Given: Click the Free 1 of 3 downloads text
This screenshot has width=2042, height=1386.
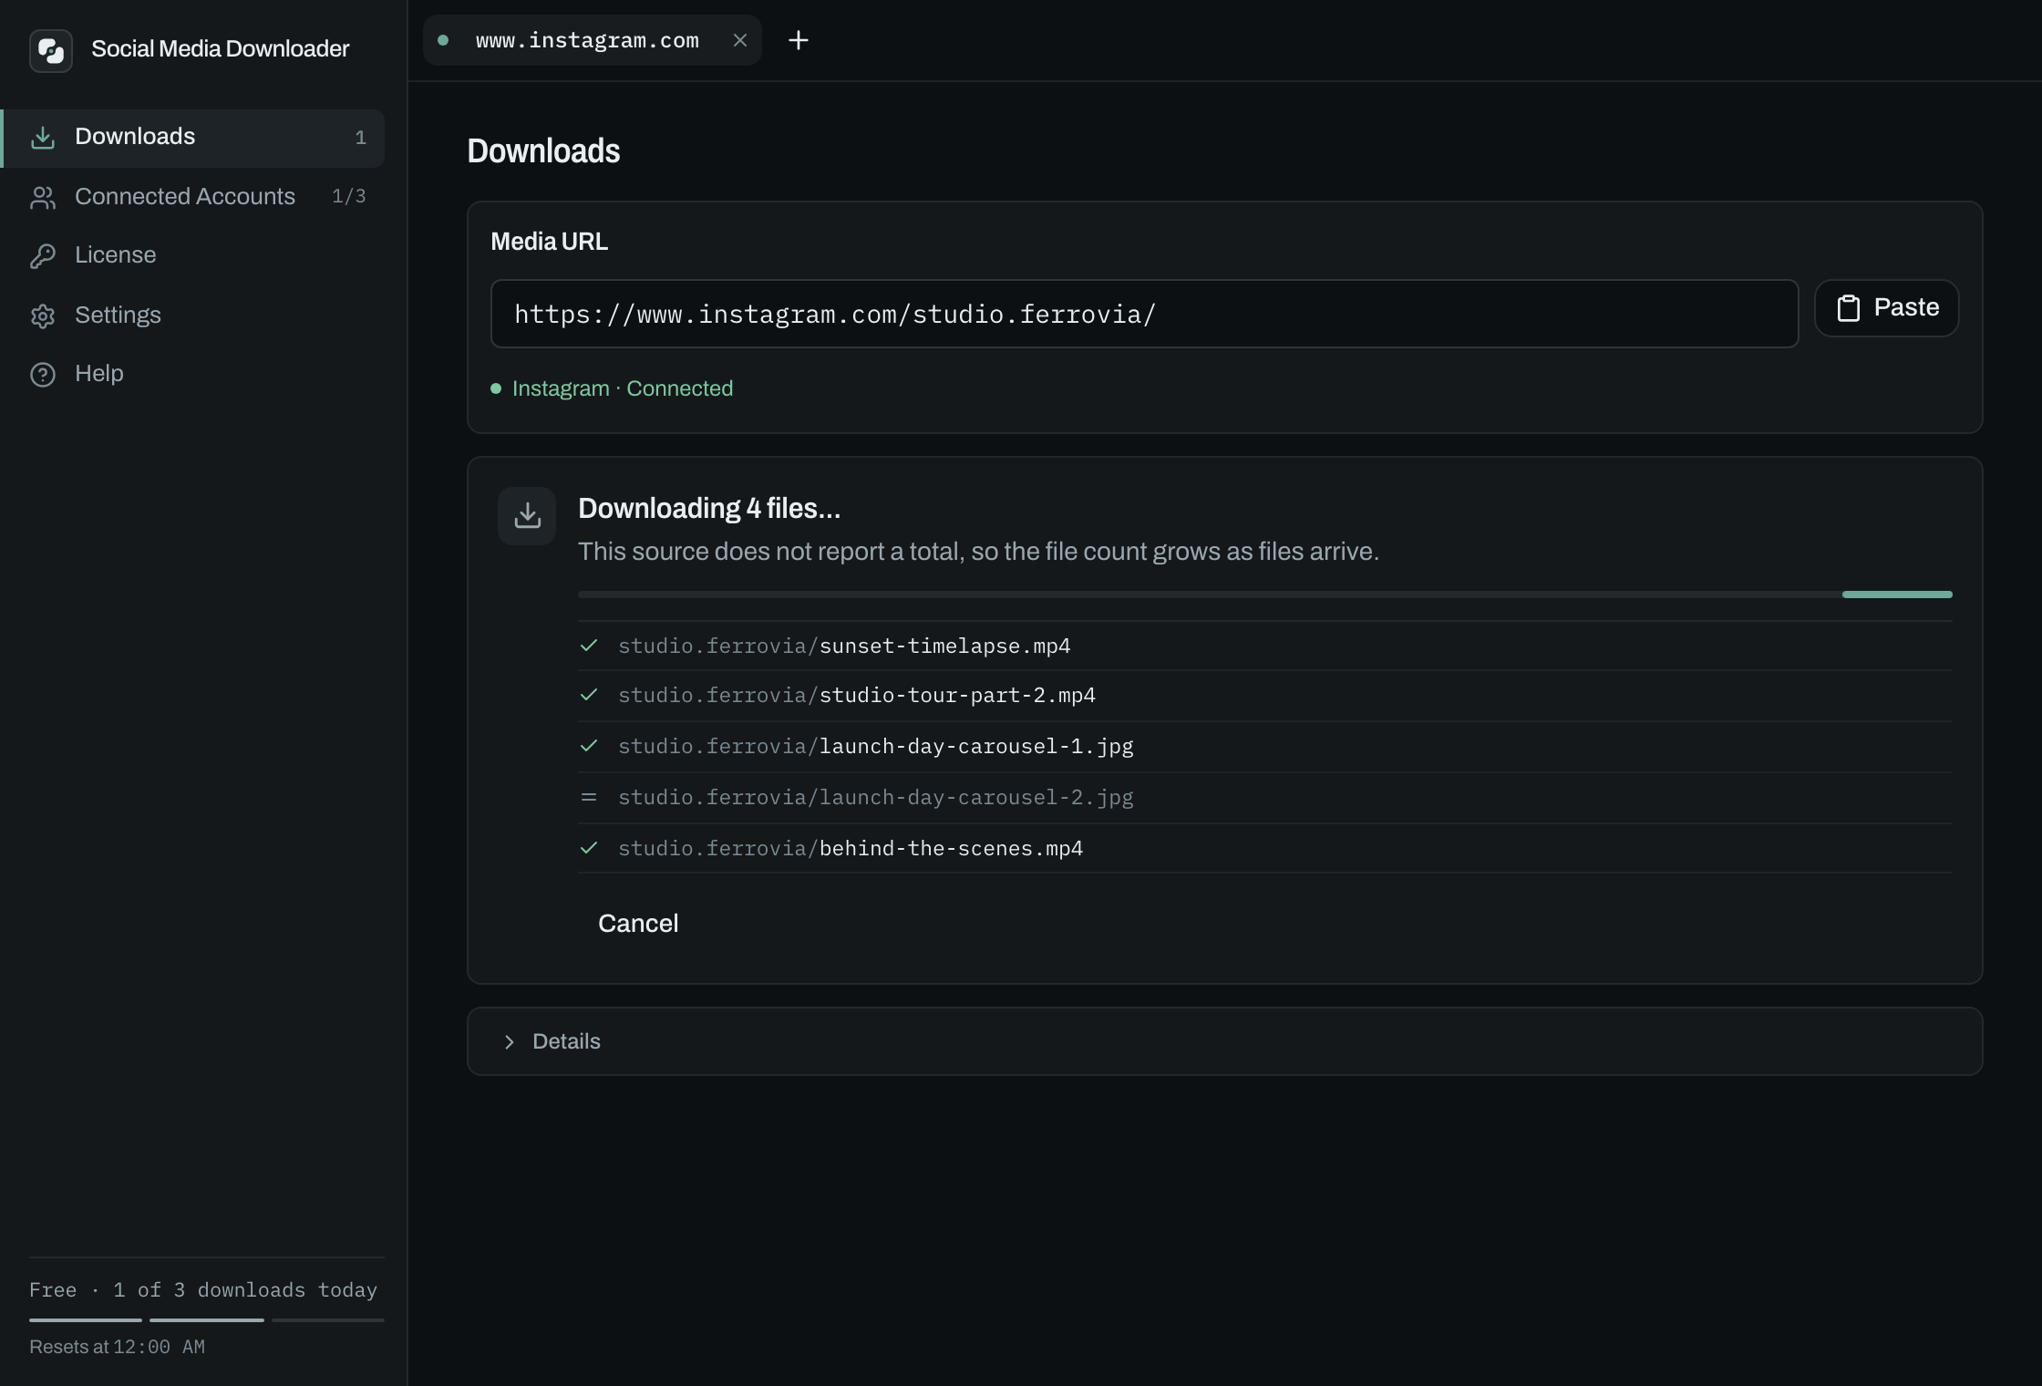Looking at the screenshot, I should (x=203, y=1290).
